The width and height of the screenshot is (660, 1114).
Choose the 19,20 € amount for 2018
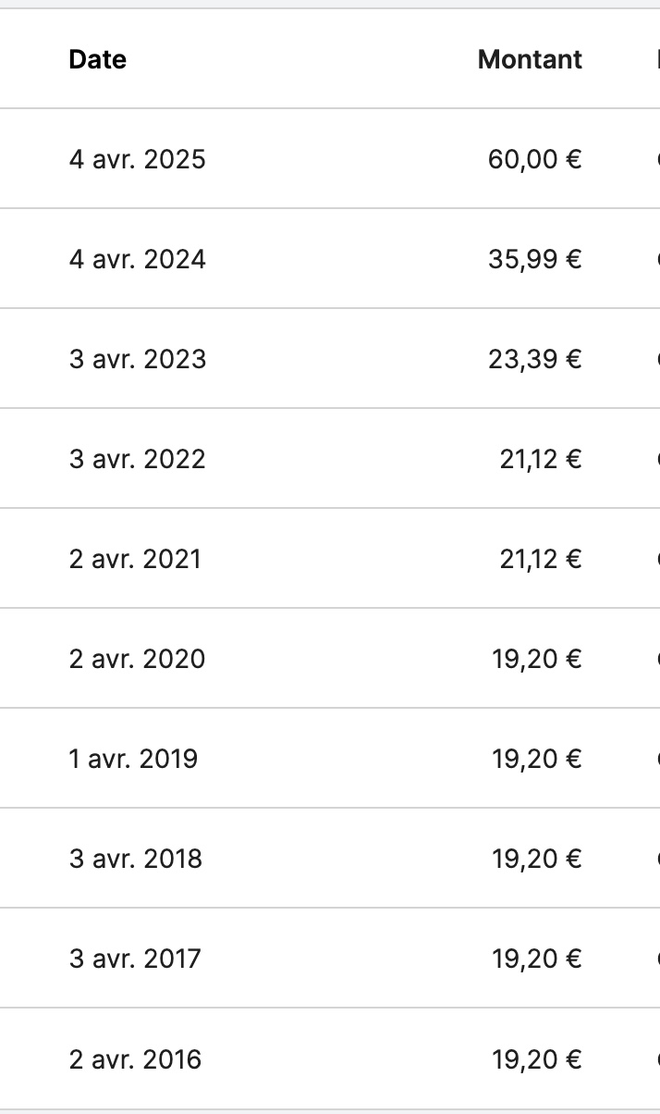(537, 859)
